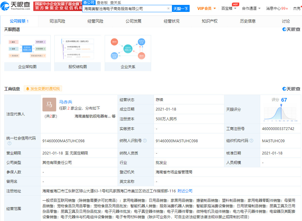Viewport: 302px width, 221px height.
Task: Click the 杰克 user account name
Action: click(x=297, y=9)
